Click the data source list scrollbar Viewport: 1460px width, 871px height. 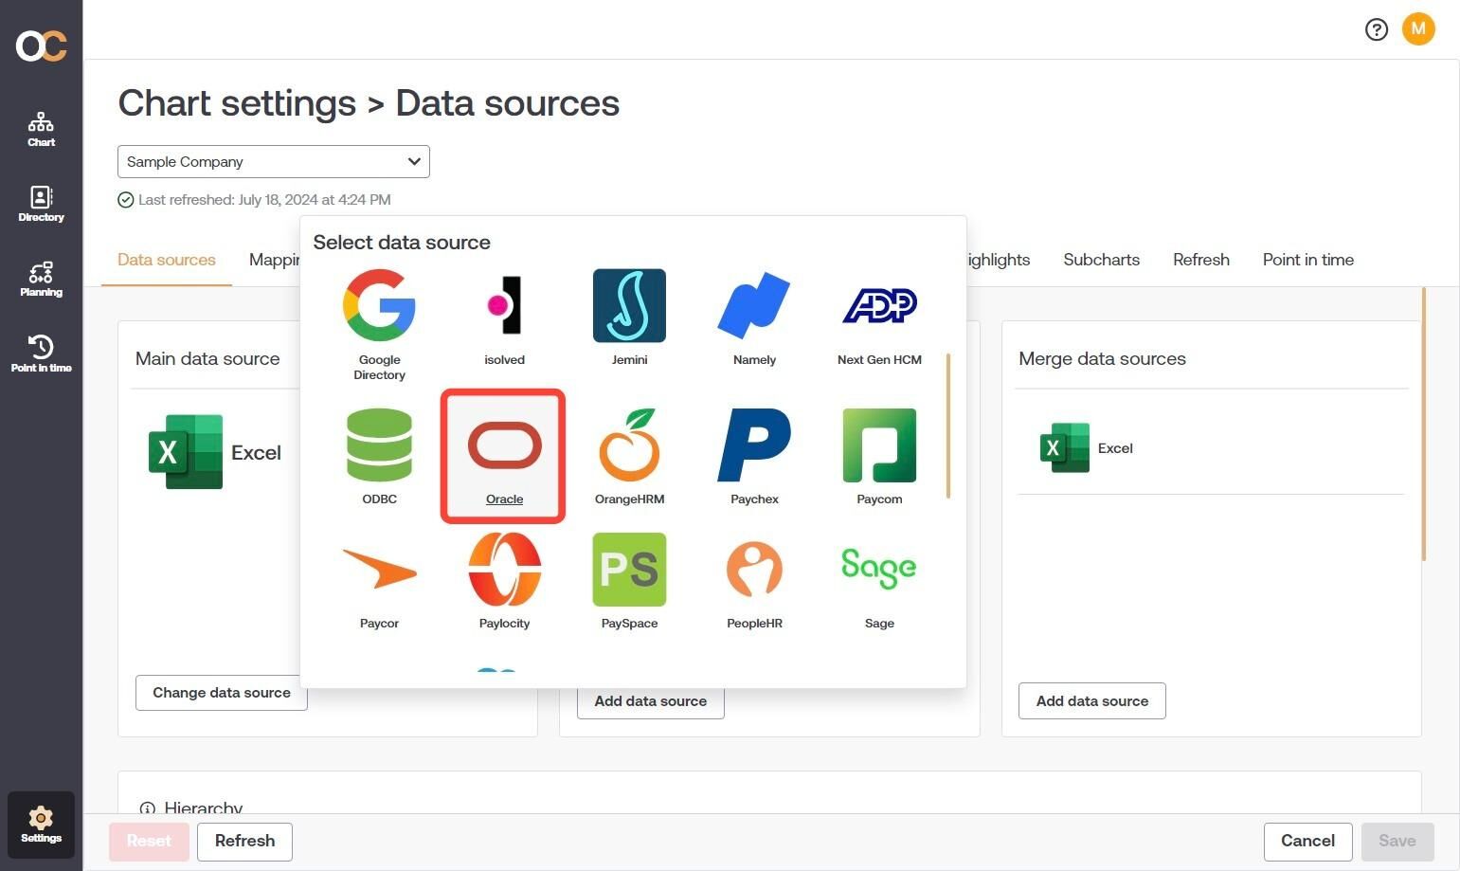click(947, 426)
